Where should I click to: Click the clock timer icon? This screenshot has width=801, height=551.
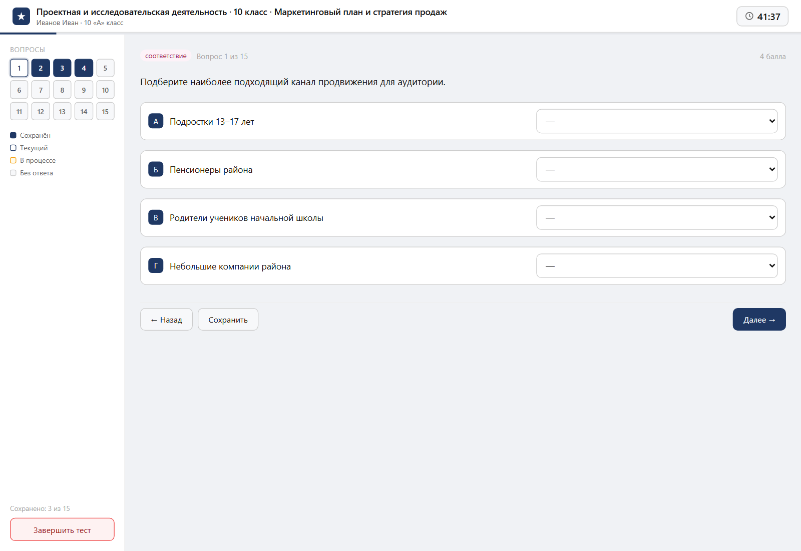coord(749,16)
